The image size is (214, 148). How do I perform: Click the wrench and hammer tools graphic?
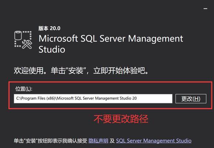point(27,44)
